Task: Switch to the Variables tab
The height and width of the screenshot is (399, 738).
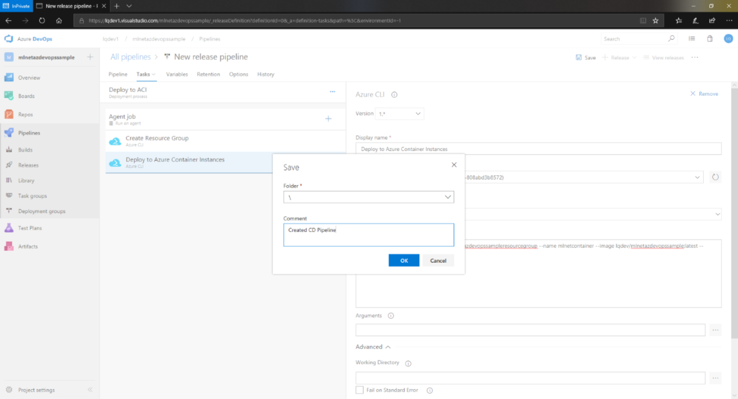Action: click(177, 74)
